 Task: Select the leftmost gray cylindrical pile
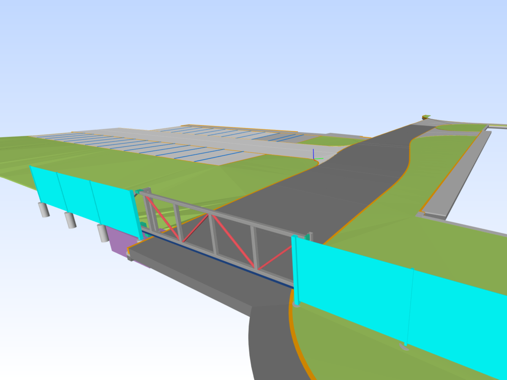(44, 209)
